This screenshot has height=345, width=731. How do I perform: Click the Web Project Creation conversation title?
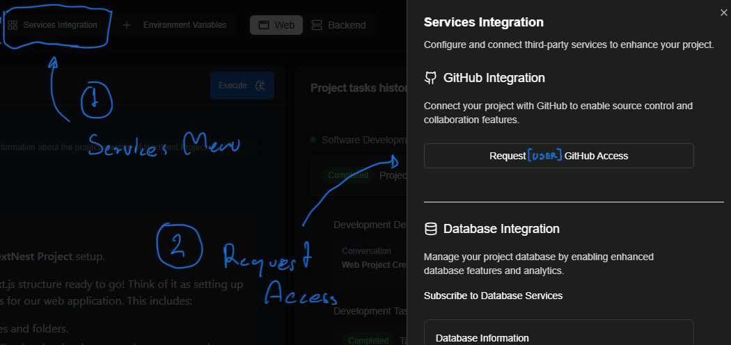373,265
